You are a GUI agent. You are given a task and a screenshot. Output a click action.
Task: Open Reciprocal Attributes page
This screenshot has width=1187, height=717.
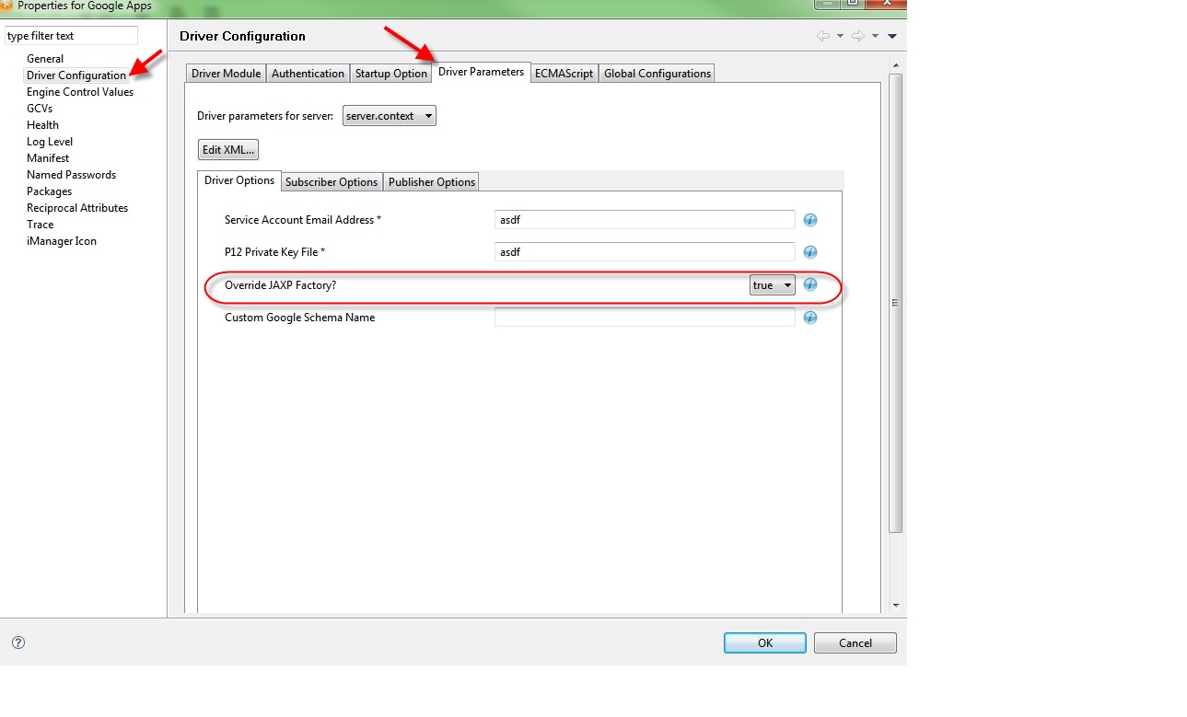tap(77, 208)
